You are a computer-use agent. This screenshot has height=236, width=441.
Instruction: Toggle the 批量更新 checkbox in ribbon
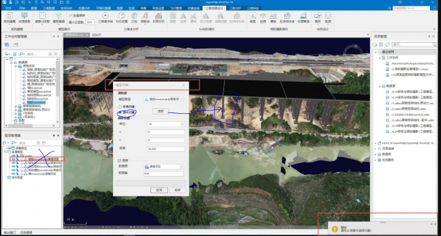click(70, 16)
